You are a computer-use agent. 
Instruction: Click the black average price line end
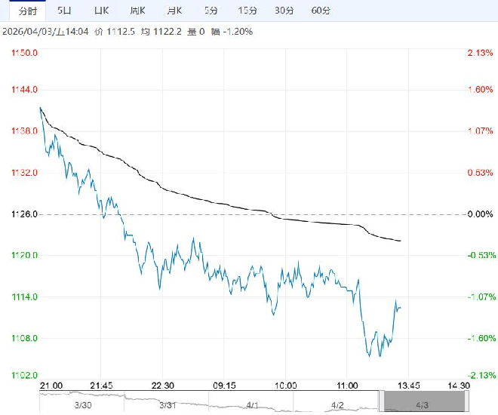click(x=400, y=241)
